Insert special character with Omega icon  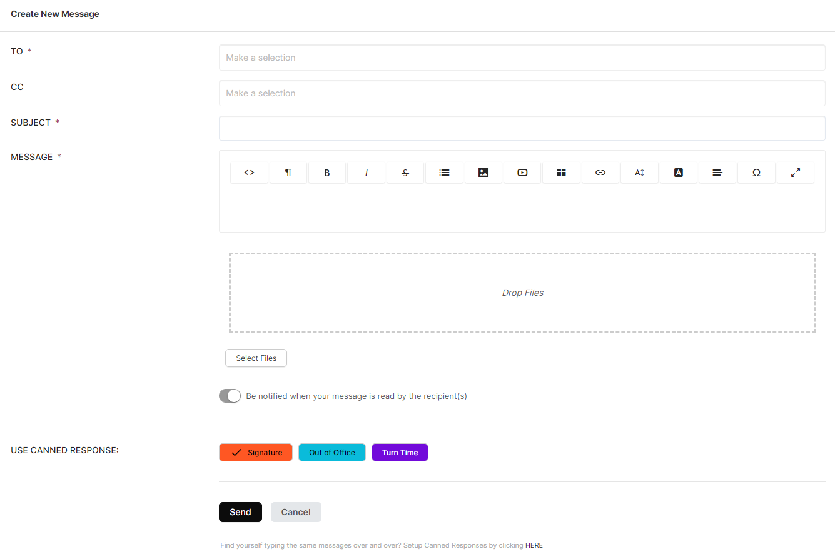click(x=756, y=173)
